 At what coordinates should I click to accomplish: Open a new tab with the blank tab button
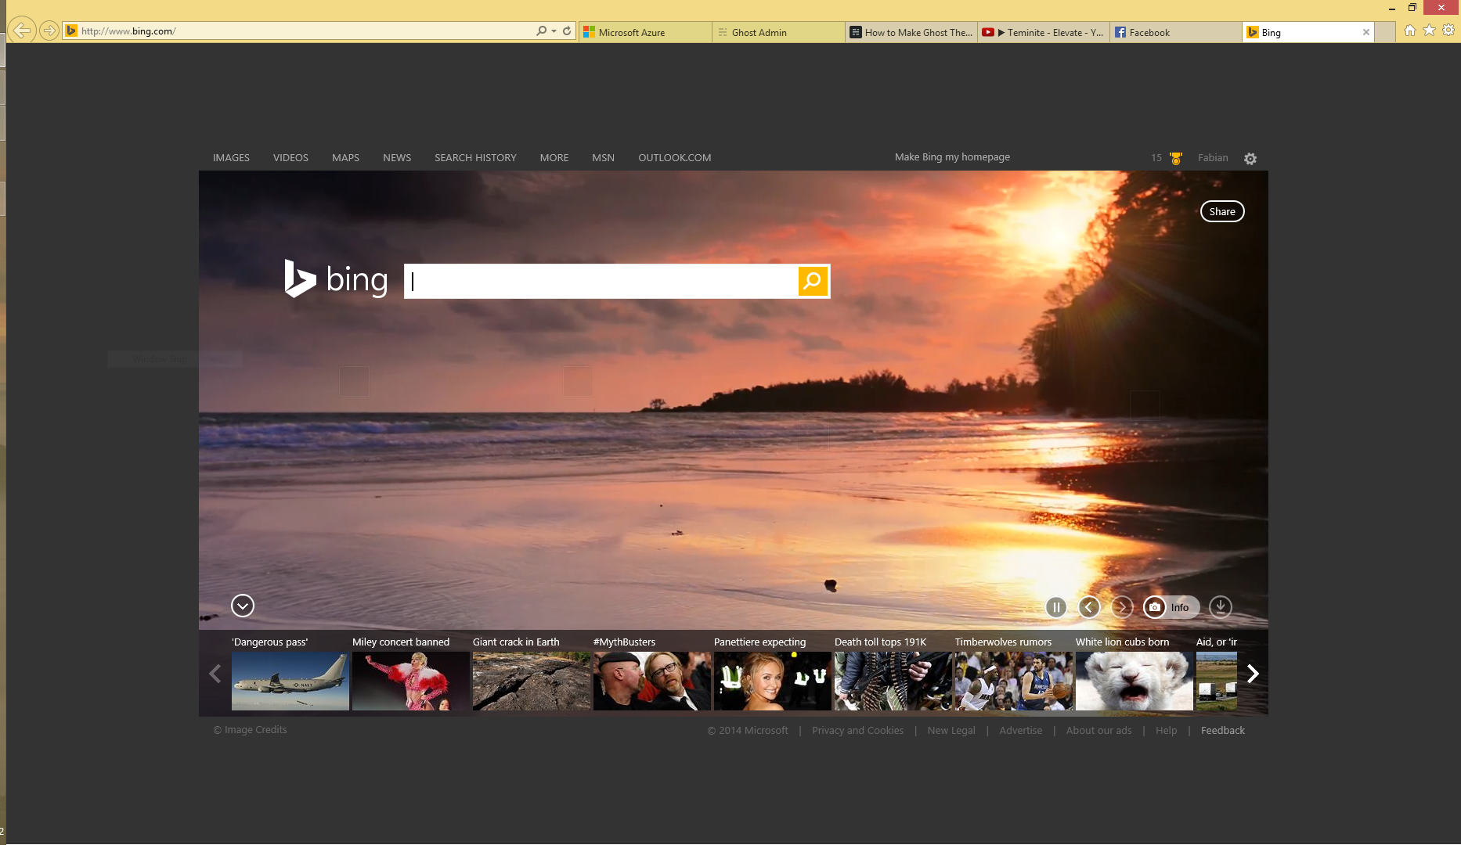[x=1385, y=32]
